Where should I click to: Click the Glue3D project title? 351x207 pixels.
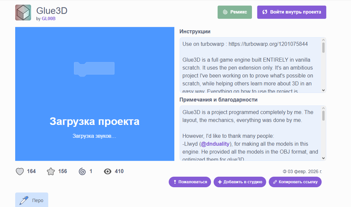click(52, 11)
